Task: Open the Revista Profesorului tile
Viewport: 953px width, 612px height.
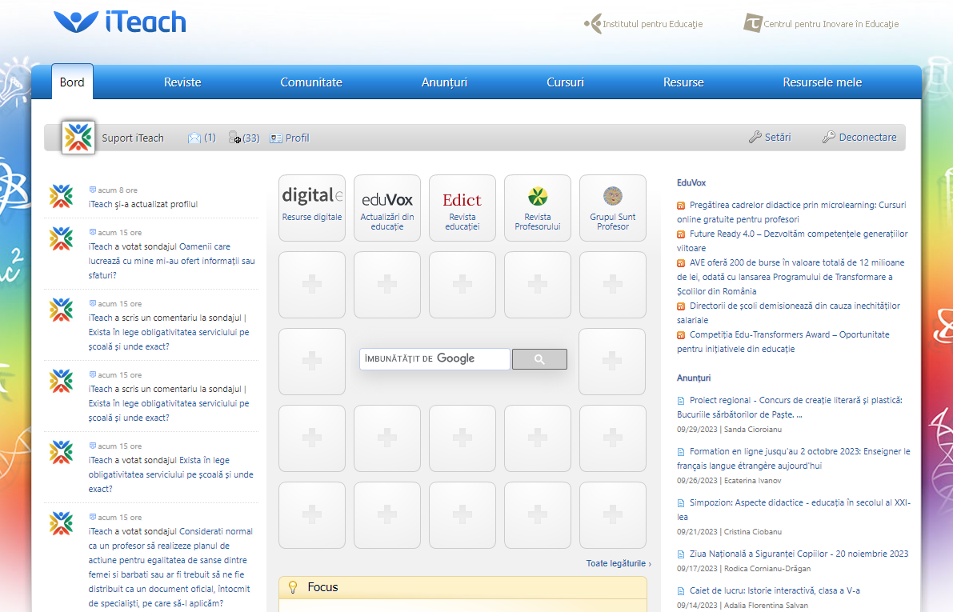Action: point(538,208)
